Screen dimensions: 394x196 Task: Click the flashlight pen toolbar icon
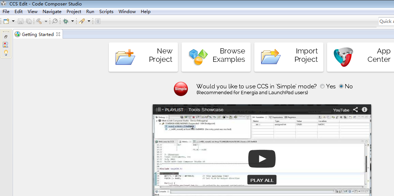coord(81,21)
